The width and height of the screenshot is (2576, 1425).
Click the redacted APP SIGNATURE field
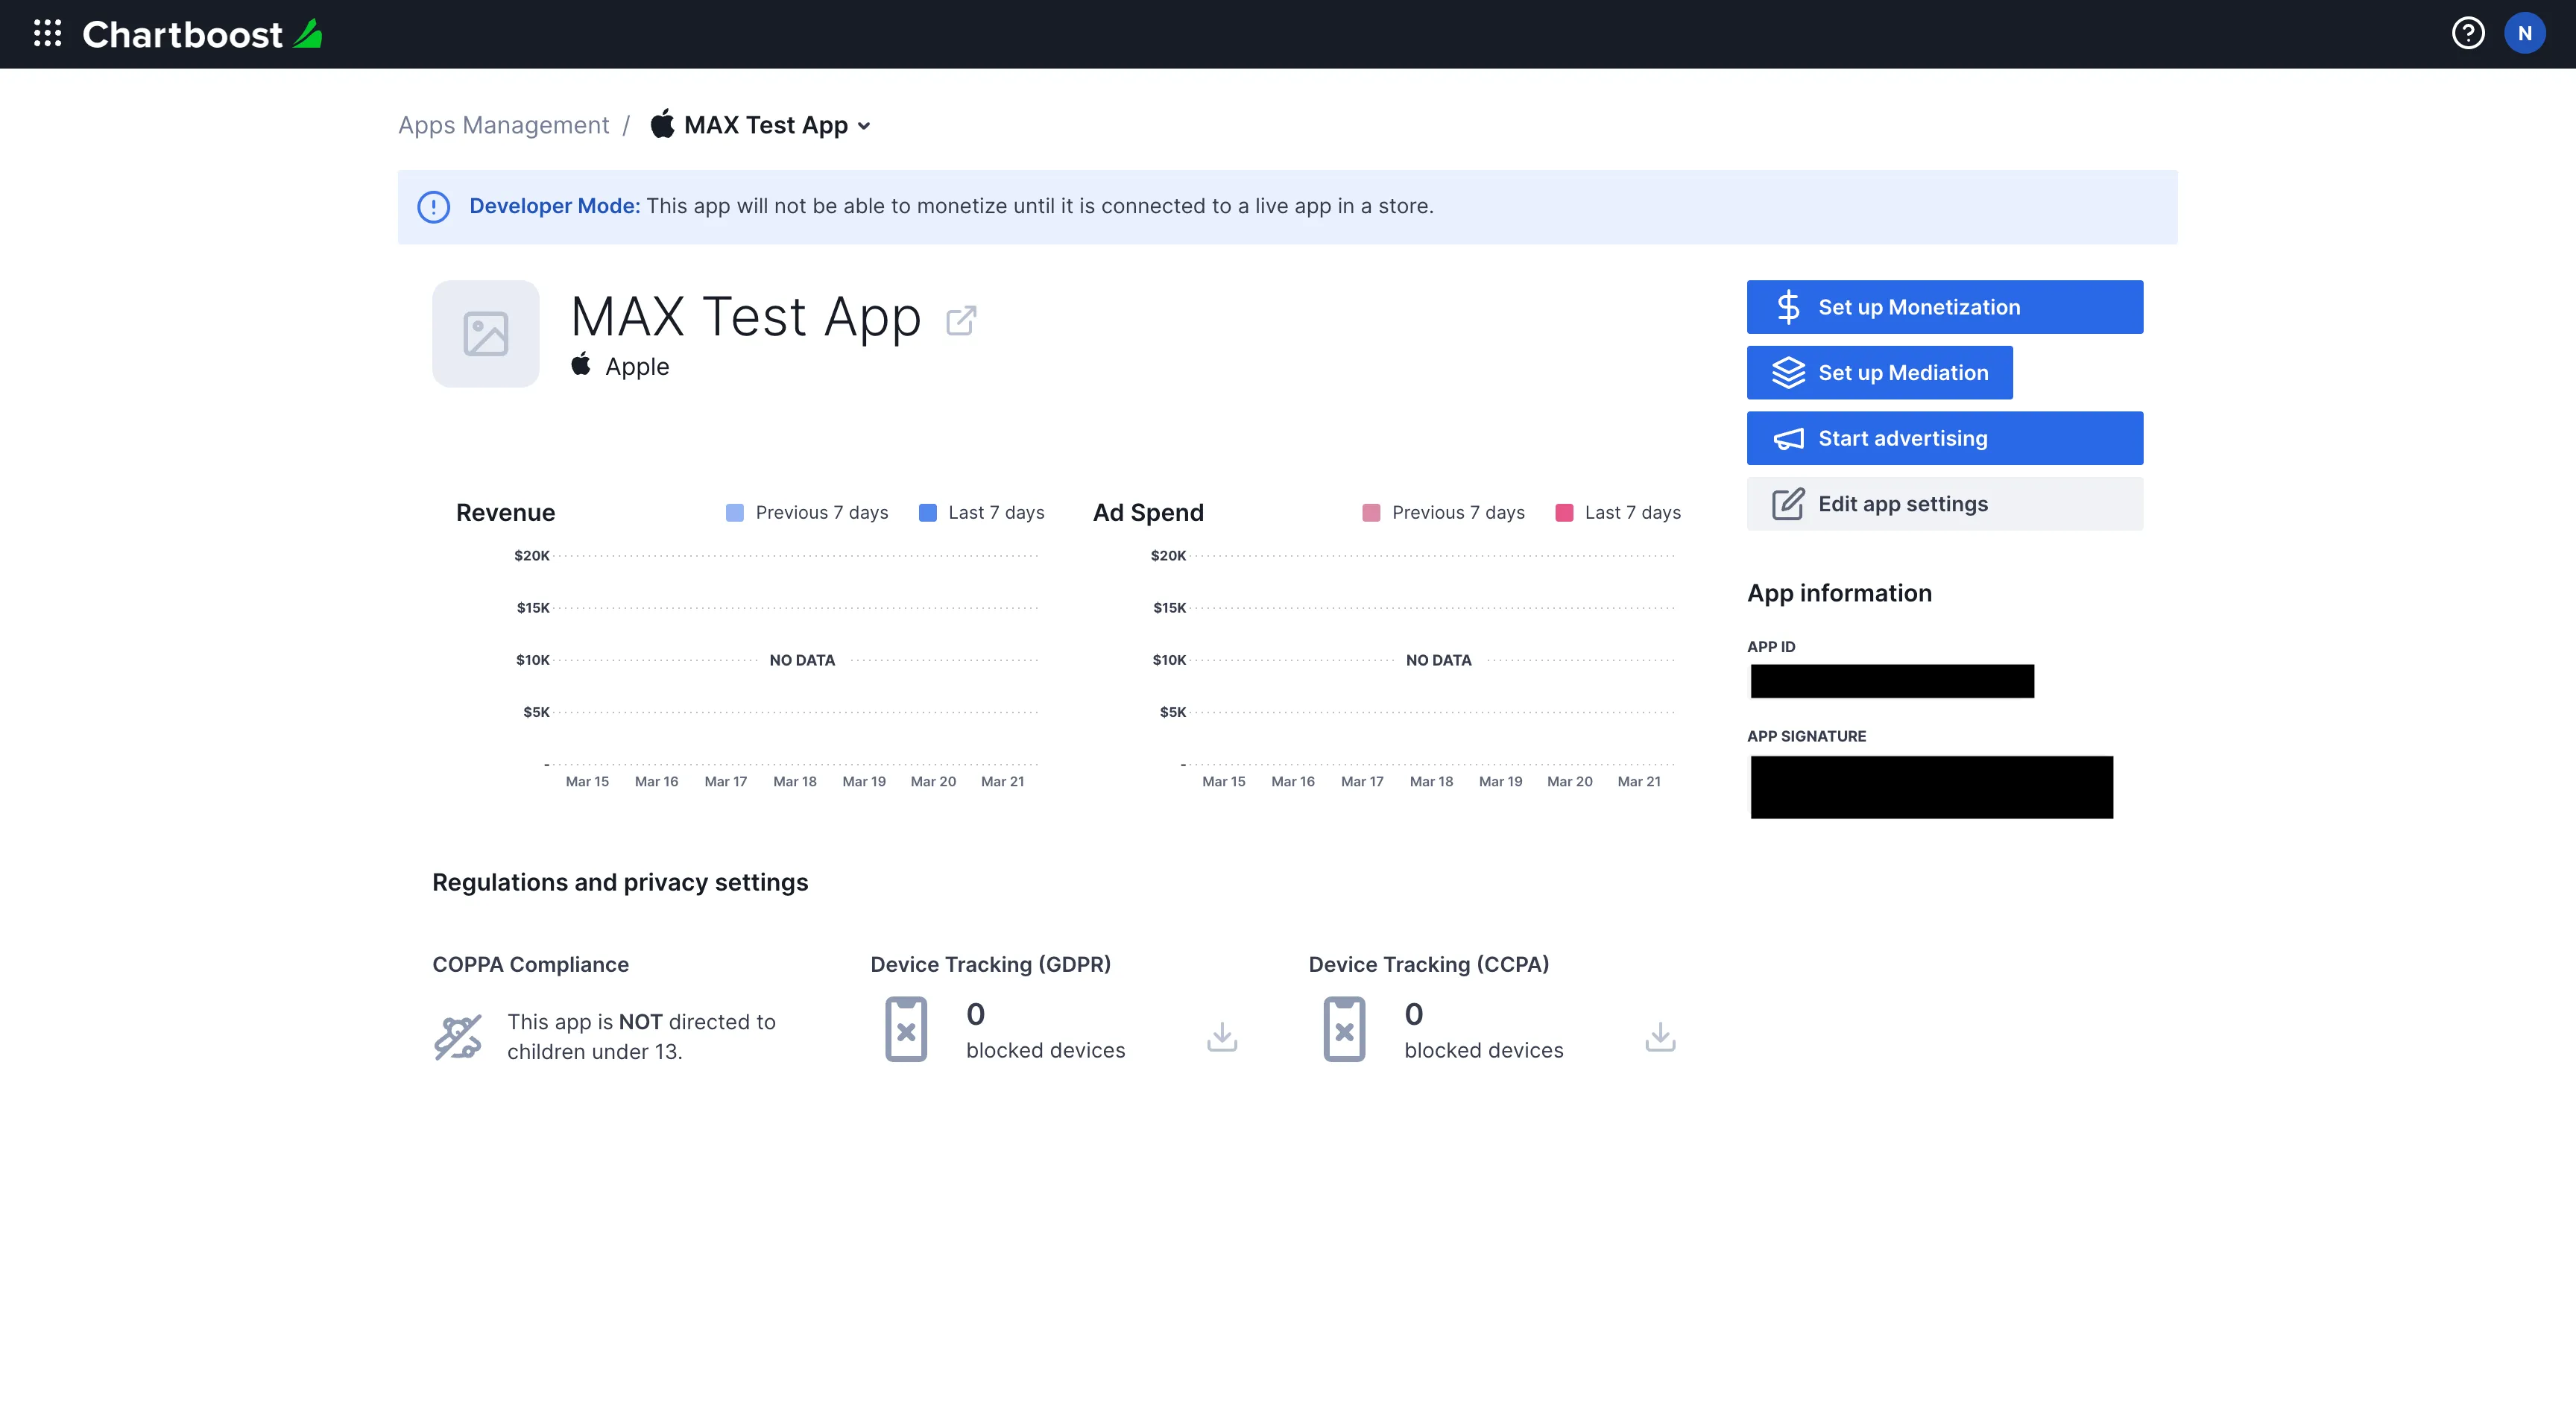point(1931,787)
